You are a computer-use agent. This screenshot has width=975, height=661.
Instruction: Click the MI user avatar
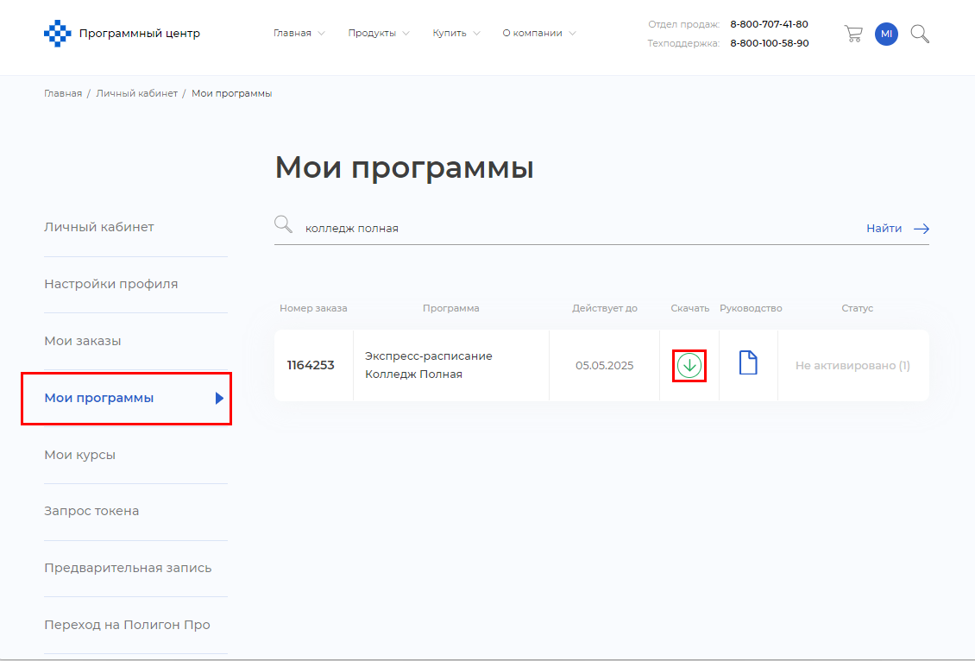click(886, 34)
